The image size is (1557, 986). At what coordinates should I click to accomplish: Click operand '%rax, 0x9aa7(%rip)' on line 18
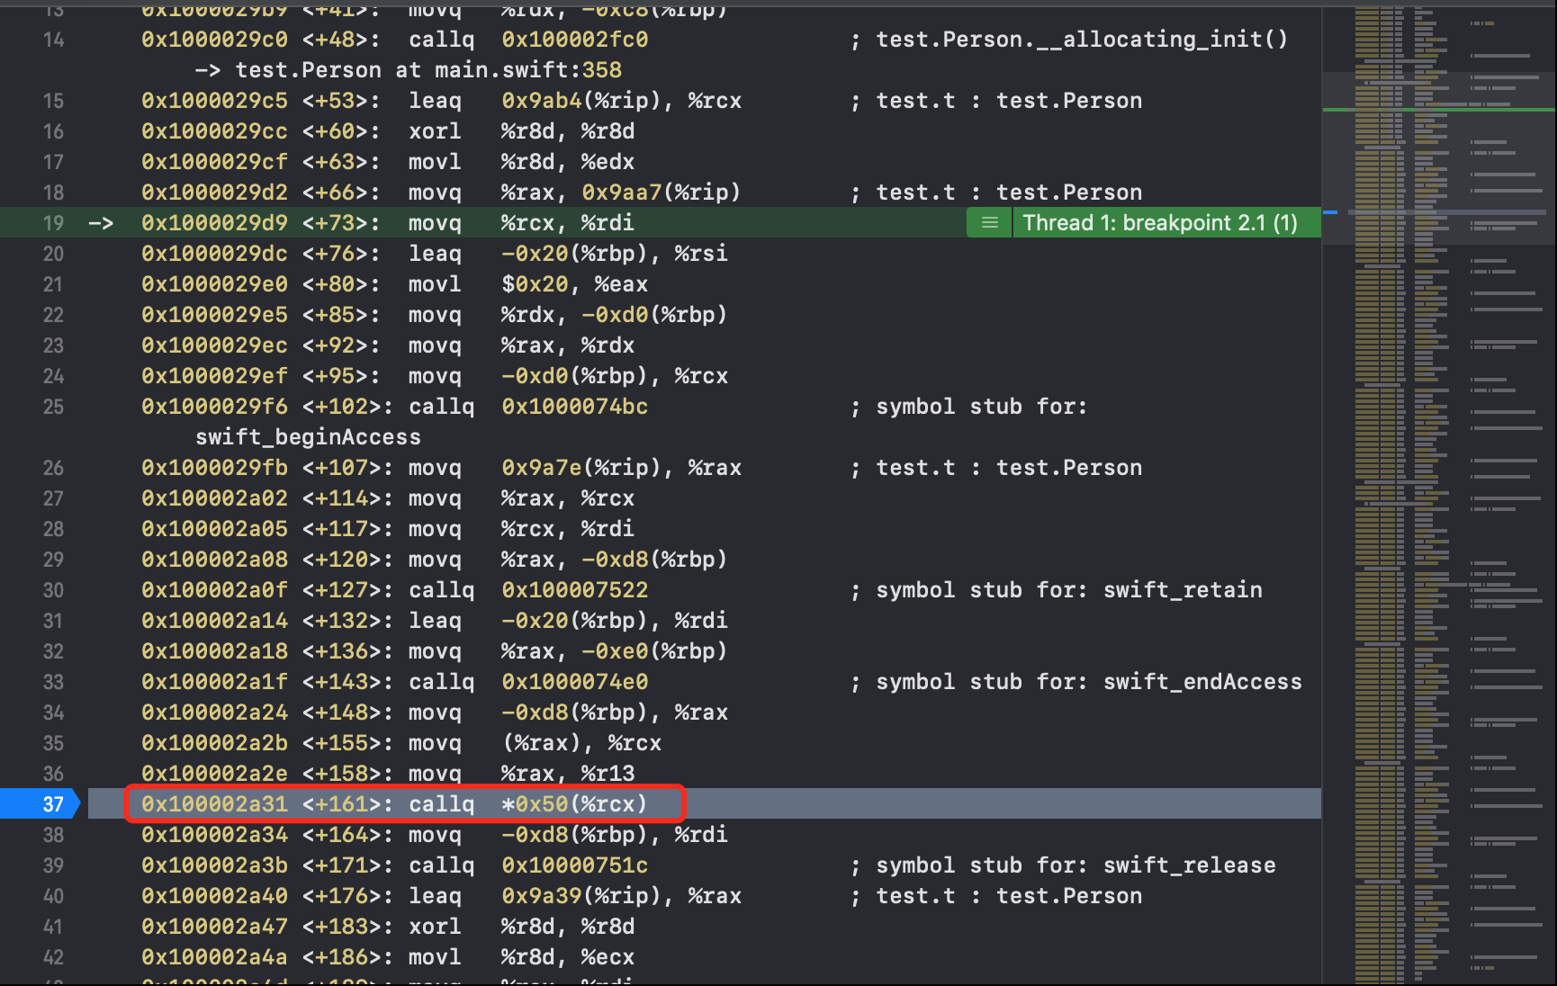(x=621, y=193)
